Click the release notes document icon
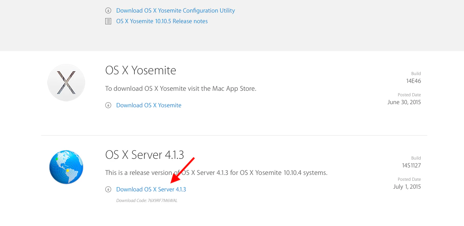The width and height of the screenshot is (464, 226). coord(108,21)
